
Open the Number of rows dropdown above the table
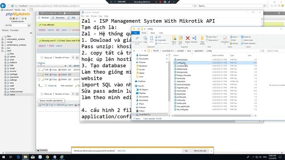75,58
